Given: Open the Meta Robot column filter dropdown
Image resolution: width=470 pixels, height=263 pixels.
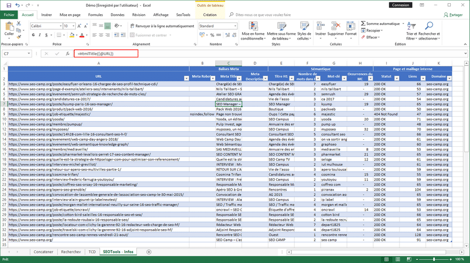Looking at the screenshot, I should click(x=213, y=78).
